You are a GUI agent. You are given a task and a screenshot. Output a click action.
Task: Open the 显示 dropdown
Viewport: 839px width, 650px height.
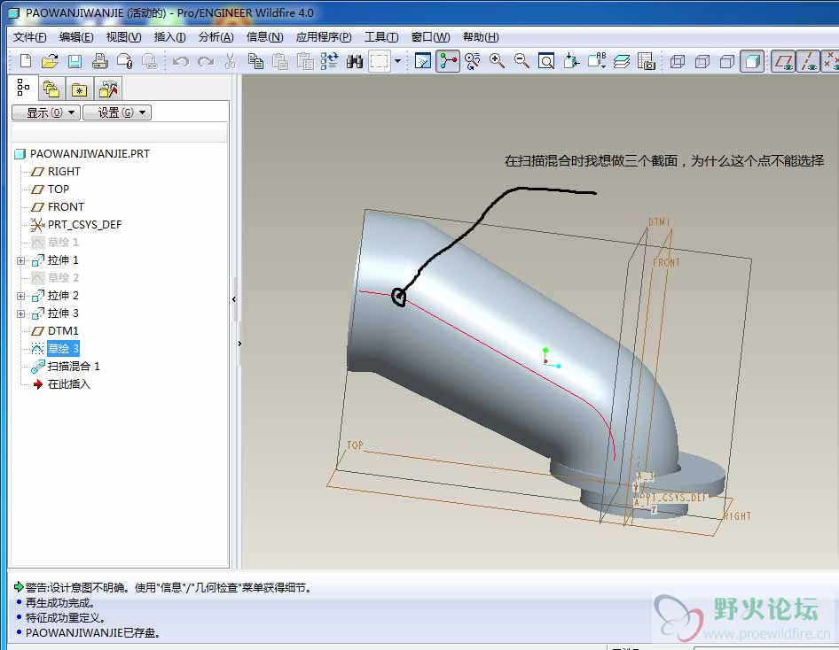point(46,112)
